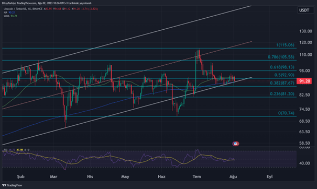
Task: Click the Fibonacci label 0.786(105.58)
Action: click(281, 57)
